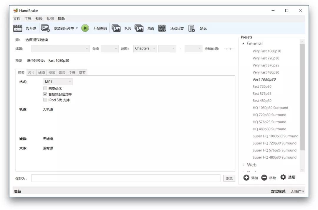The image size is (318, 210).
Task: Open the Add to Queue dropdown arrow
Action: [77, 28]
